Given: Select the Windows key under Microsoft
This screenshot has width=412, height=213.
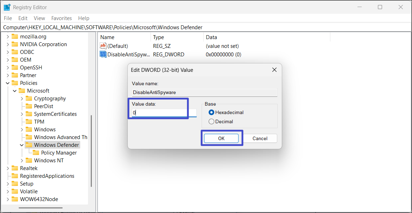Looking at the screenshot, I should (45, 129).
